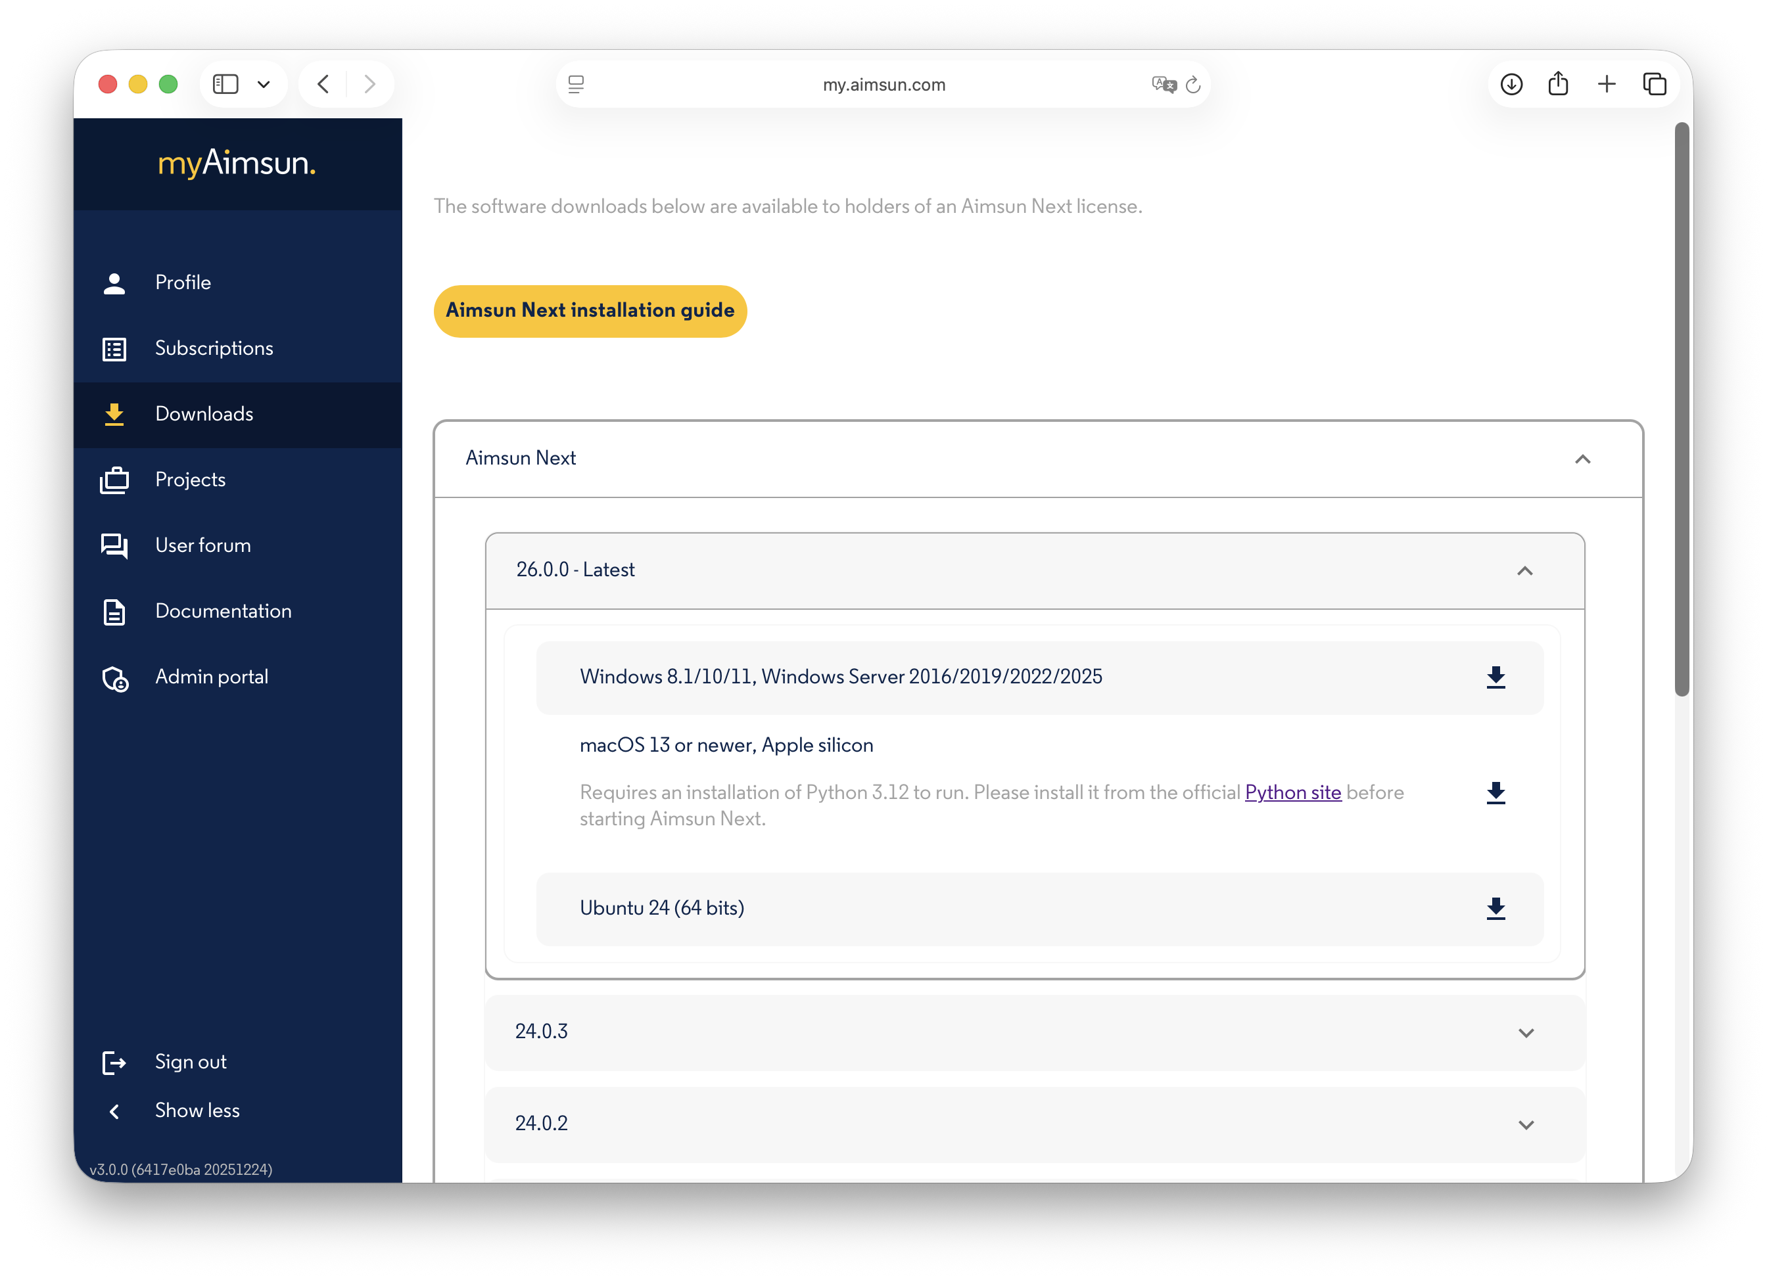
Task: Open the Projects menu item
Action: (x=190, y=480)
